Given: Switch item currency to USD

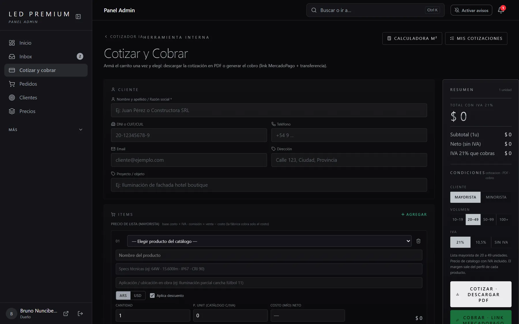Looking at the screenshot, I should [138, 295].
